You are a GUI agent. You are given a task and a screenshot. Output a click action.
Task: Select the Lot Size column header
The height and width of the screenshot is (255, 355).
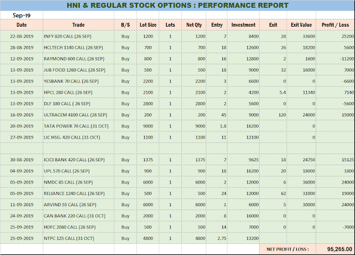point(148,25)
